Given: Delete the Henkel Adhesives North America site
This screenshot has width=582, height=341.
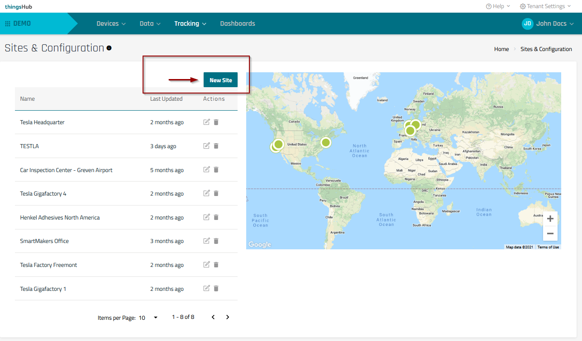Looking at the screenshot, I should 216,217.
